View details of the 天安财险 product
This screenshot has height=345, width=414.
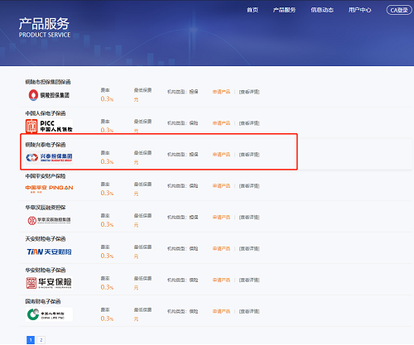click(249, 249)
